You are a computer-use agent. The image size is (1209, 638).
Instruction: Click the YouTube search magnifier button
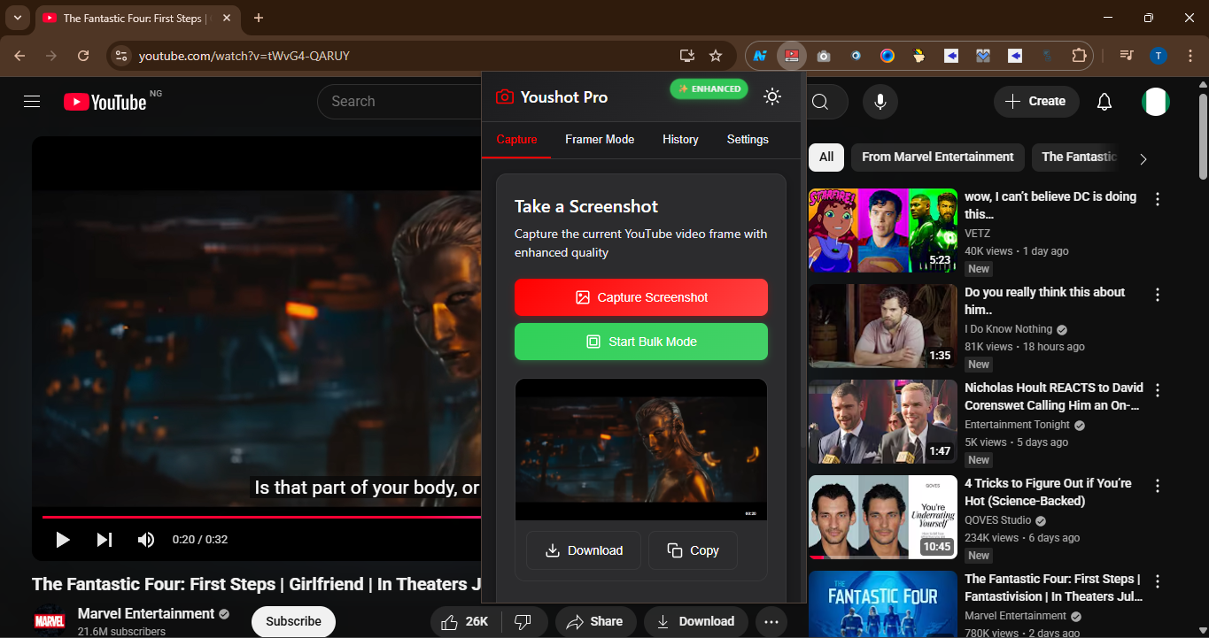pos(820,102)
